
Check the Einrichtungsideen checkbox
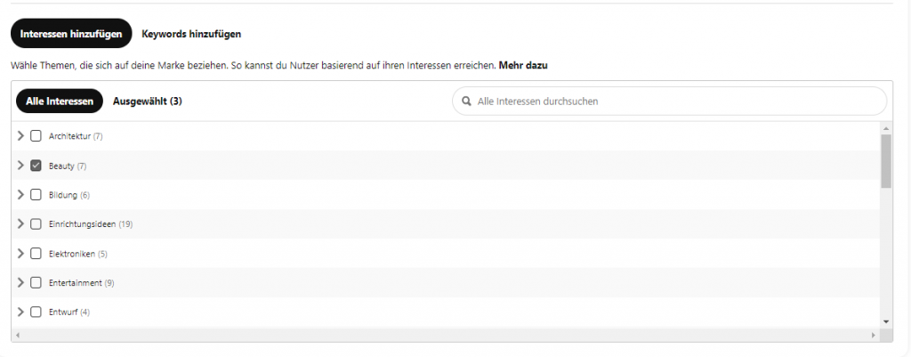tap(36, 223)
